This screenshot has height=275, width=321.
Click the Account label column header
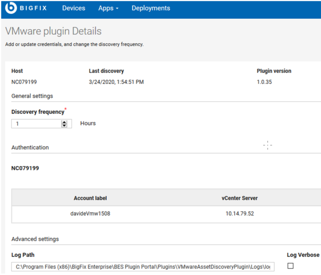coord(90,198)
